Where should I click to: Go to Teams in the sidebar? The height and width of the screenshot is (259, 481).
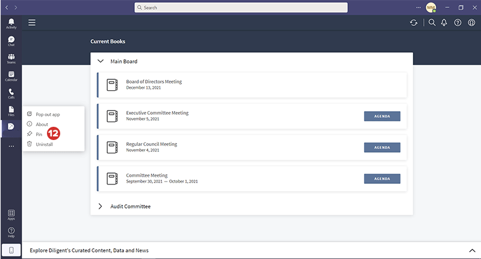11,58
